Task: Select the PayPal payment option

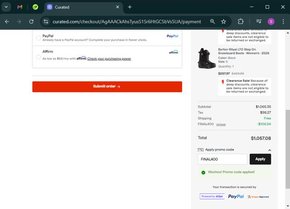Action: 38,38
